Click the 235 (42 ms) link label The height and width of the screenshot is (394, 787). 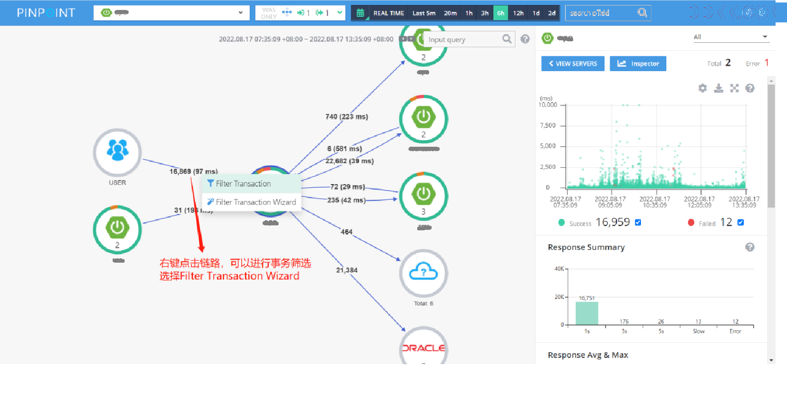coord(346,200)
